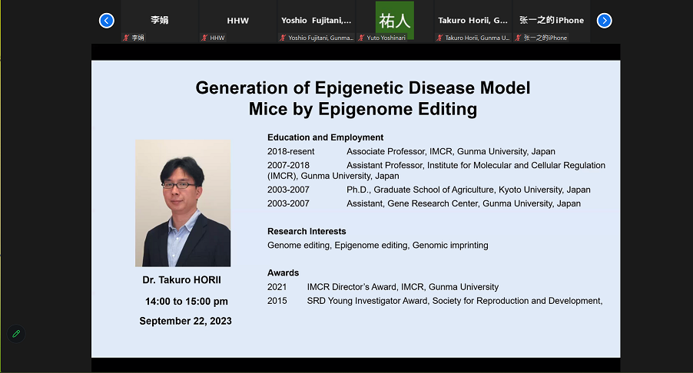Click the '14:00 to 15:00 pm' time text
This screenshot has width=693, height=373.
187,302
